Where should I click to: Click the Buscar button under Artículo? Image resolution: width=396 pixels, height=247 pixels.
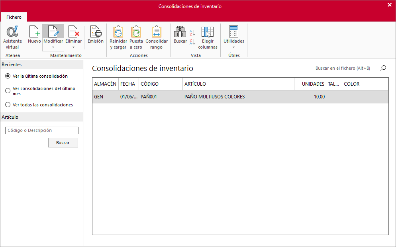(x=63, y=143)
